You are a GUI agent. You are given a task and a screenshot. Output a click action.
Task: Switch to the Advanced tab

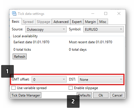61,22
